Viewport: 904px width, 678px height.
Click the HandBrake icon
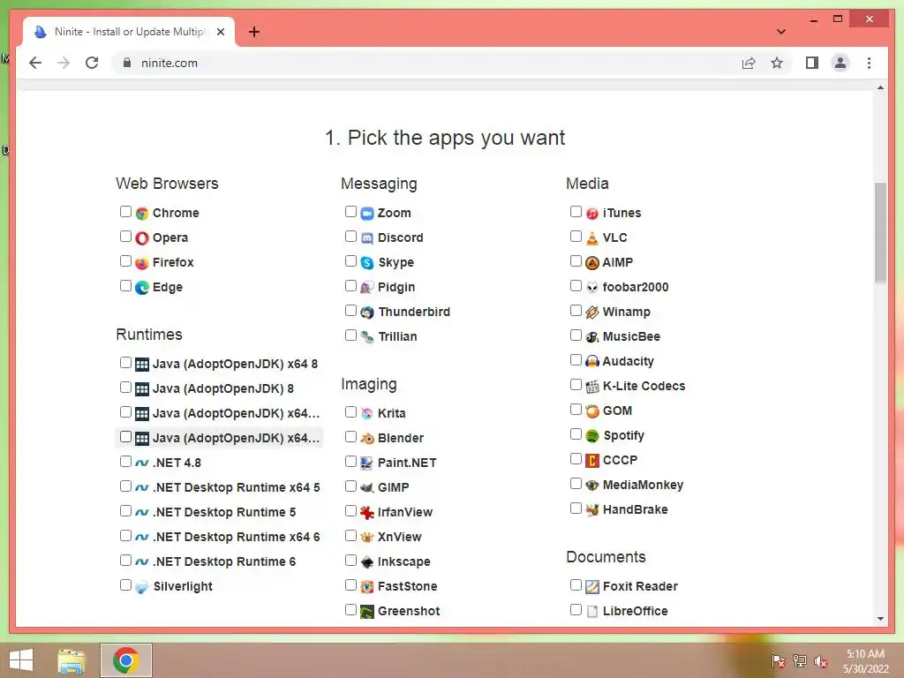tap(592, 510)
